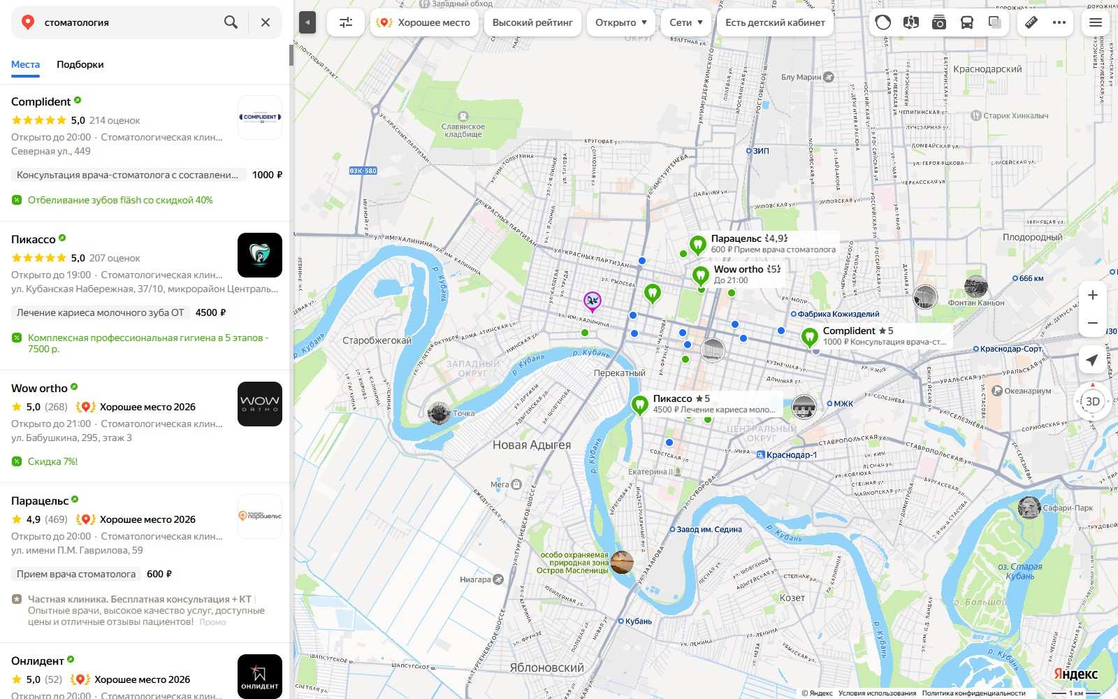
Task: Open Условия использования link
Action: pos(877,693)
